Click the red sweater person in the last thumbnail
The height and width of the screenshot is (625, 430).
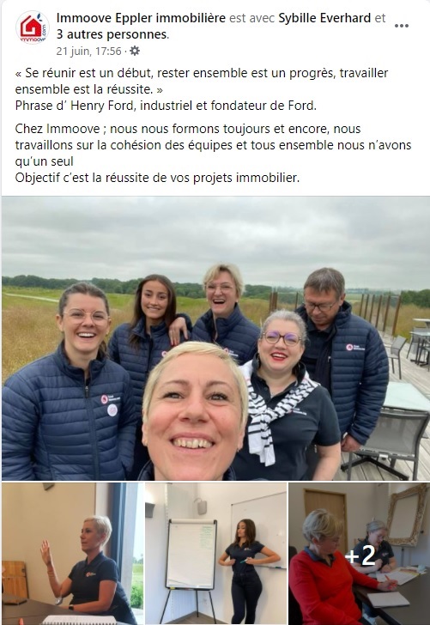[330, 570]
